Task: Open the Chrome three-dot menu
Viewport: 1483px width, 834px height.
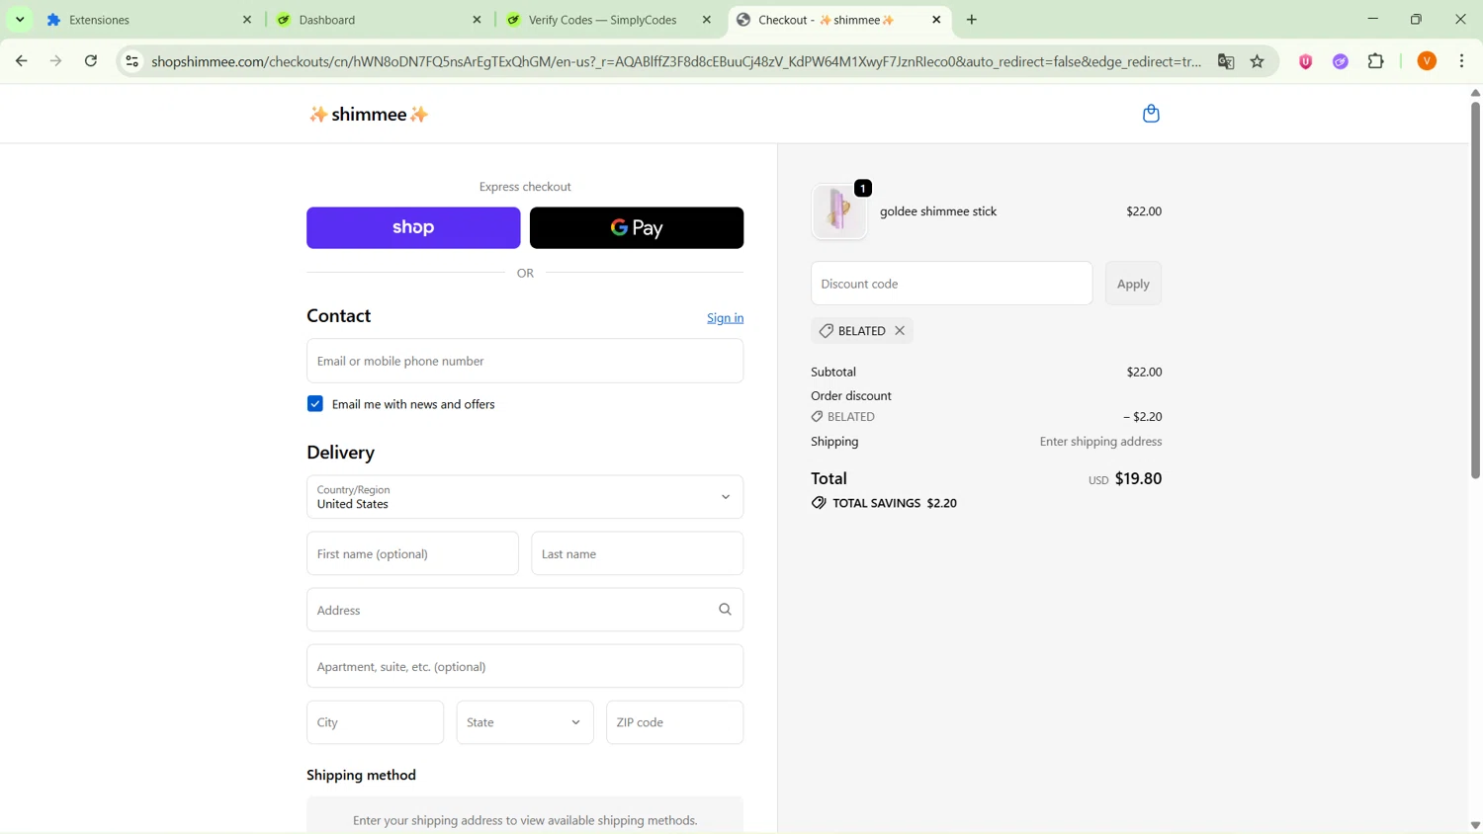Action: pyautogui.click(x=1462, y=61)
